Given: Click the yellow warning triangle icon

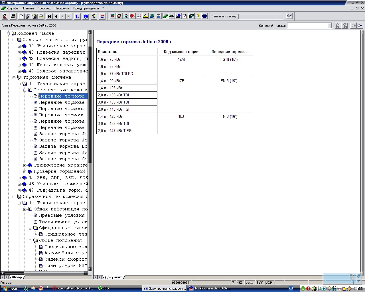Looking at the screenshot, I should [145, 16].
